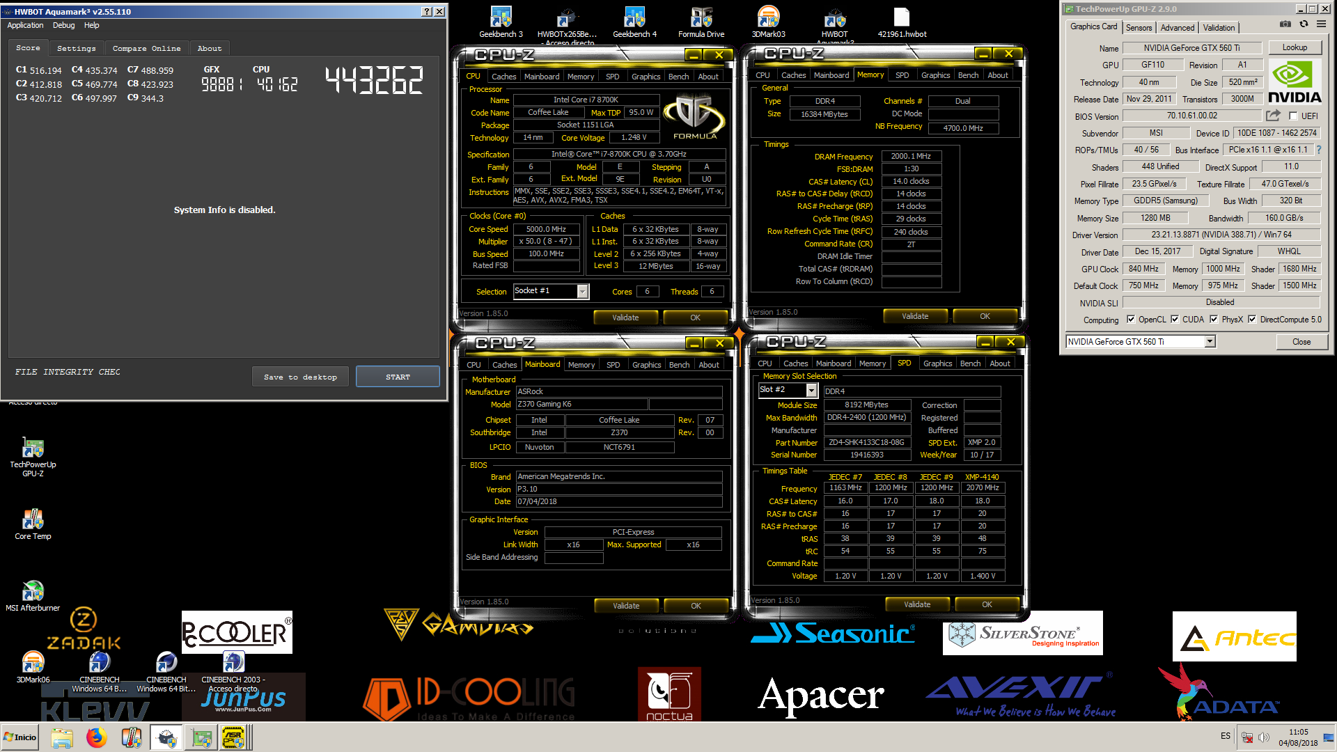Click the Show desktop icon in system tray
The height and width of the screenshot is (752, 1337).
[1329, 737]
